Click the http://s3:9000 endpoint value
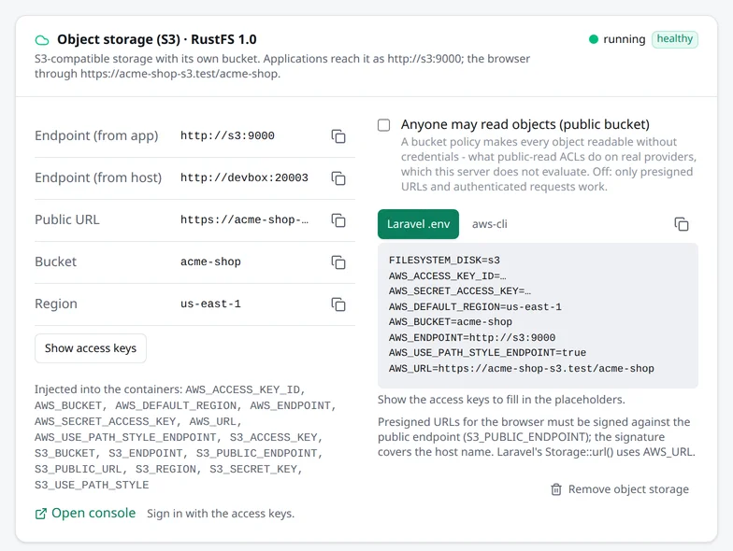733x551 pixels. (228, 136)
